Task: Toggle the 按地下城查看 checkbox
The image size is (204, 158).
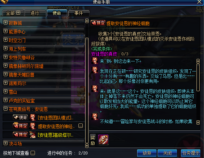Action: pyautogui.click(x=33, y=153)
